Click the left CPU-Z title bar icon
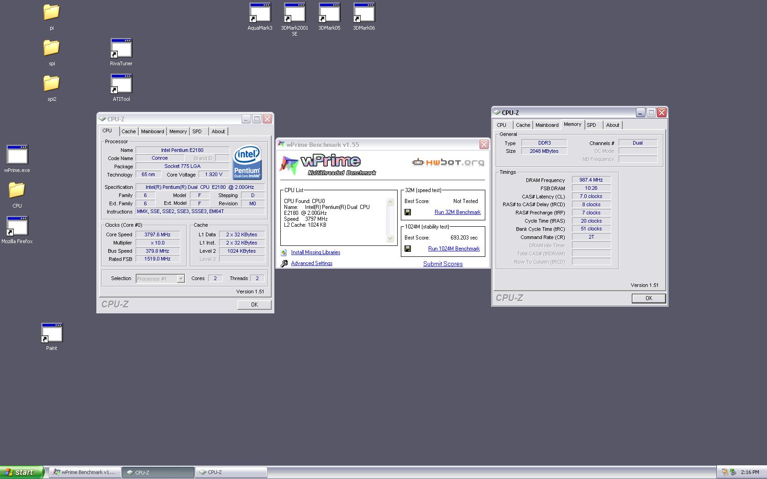767x479 pixels. coord(102,119)
